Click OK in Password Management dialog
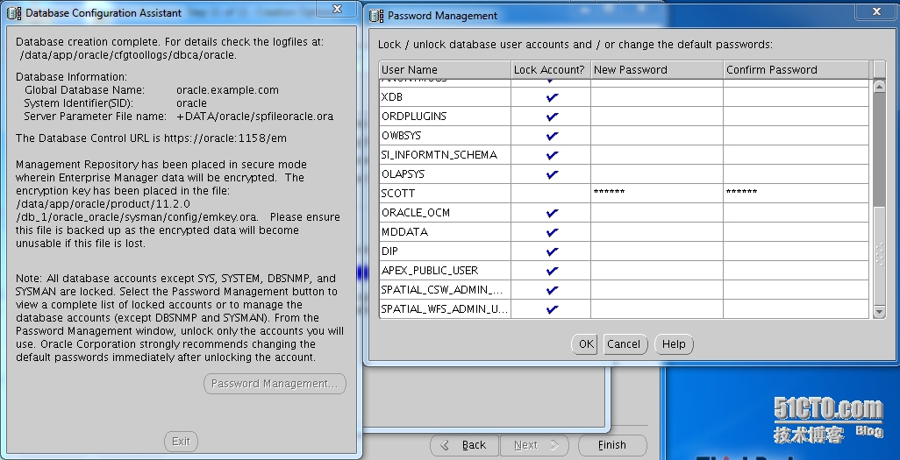Screen dimensions: 900x460 pos(584,344)
